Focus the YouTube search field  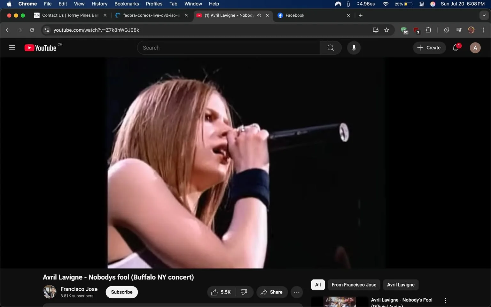coord(229,48)
